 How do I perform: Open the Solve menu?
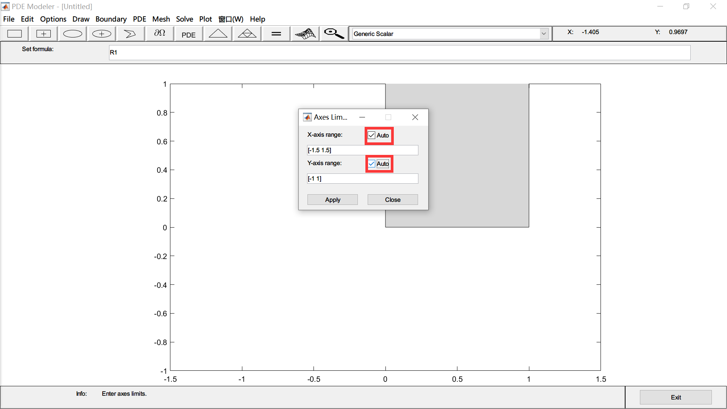point(184,19)
